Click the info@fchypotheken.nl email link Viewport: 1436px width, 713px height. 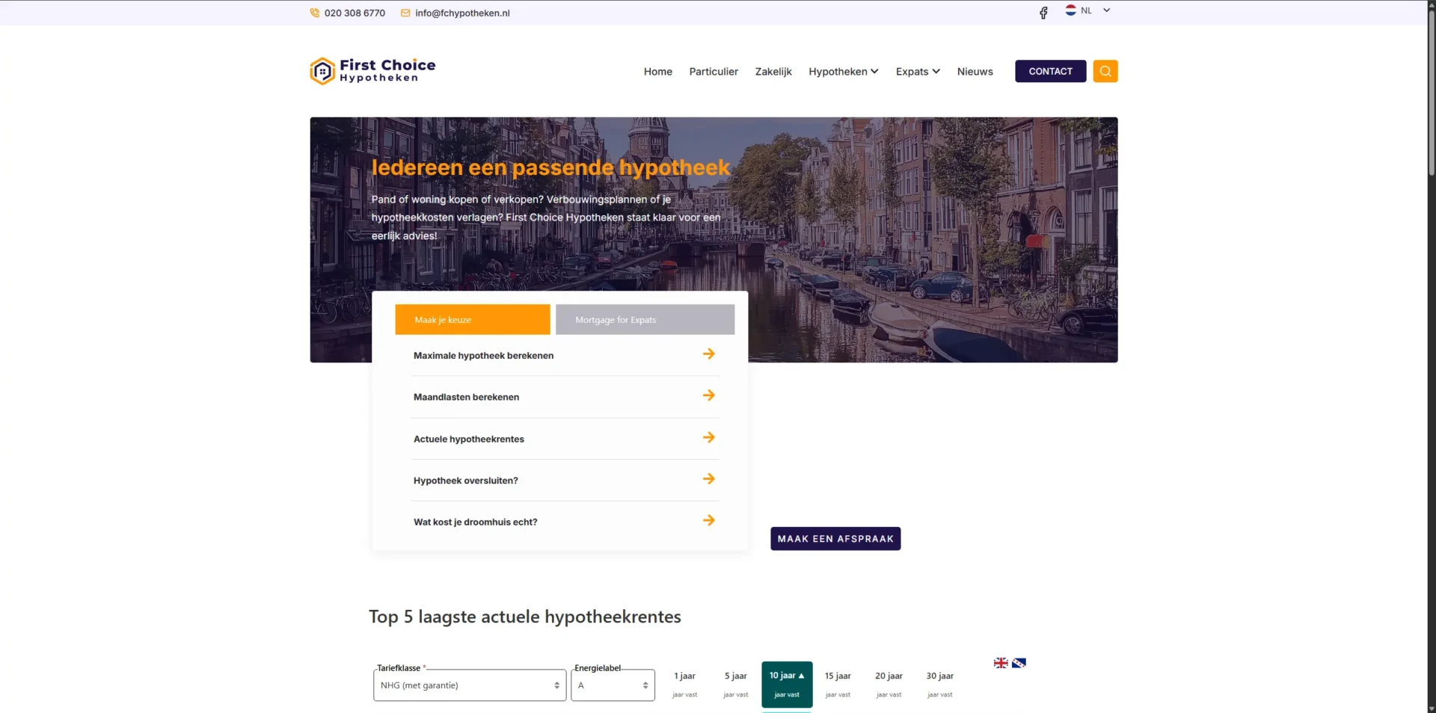coord(462,13)
